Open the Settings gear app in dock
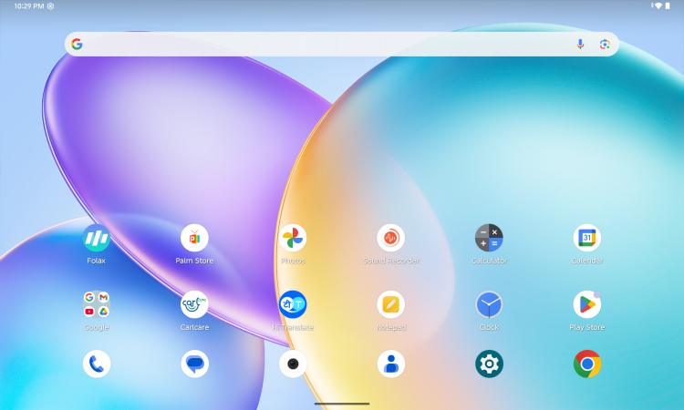684x410 pixels. [x=489, y=364]
